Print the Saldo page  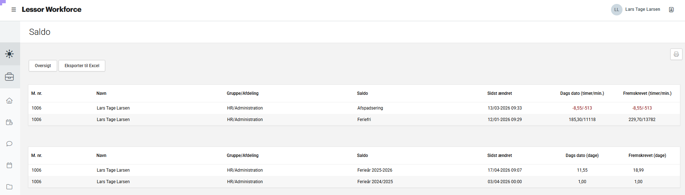pos(676,54)
